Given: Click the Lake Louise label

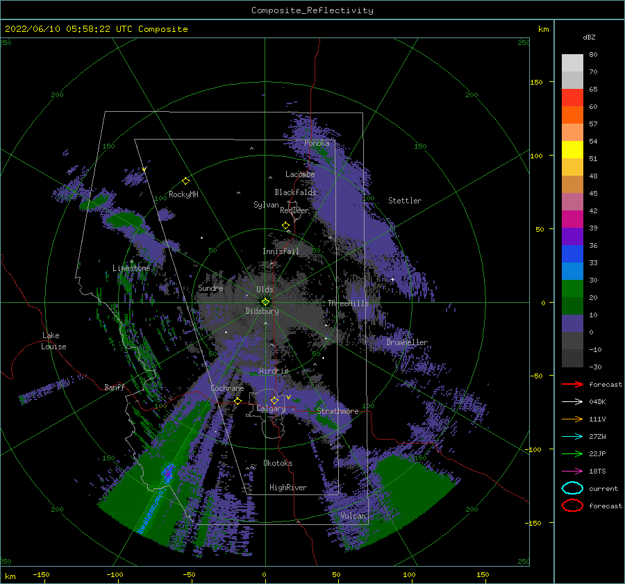Looking at the screenshot, I should [x=53, y=341].
